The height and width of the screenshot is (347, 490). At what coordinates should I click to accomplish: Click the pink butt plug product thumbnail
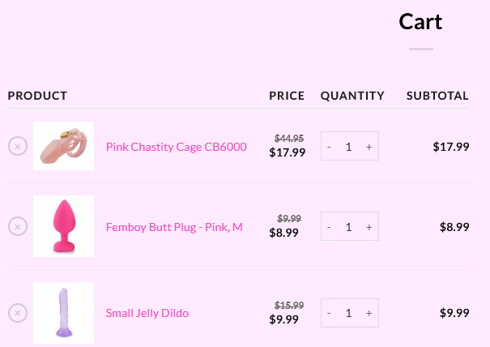point(63,226)
